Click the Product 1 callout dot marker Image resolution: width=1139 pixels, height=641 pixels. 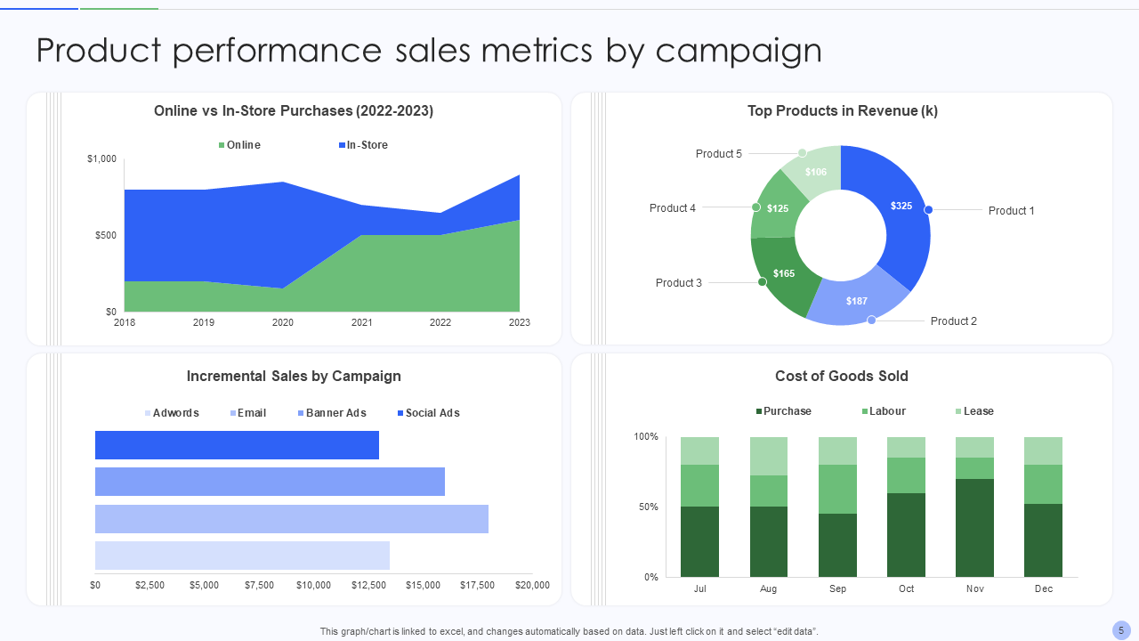pyautogui.click(x=928, y=210)
